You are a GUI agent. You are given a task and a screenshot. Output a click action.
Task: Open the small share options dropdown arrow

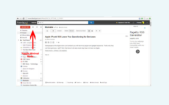[x=57, y=42]
